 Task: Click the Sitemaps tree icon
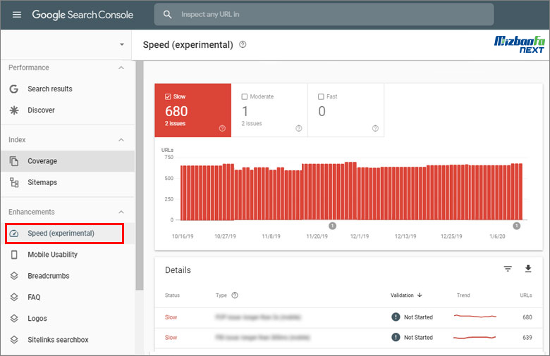(14, 182)
